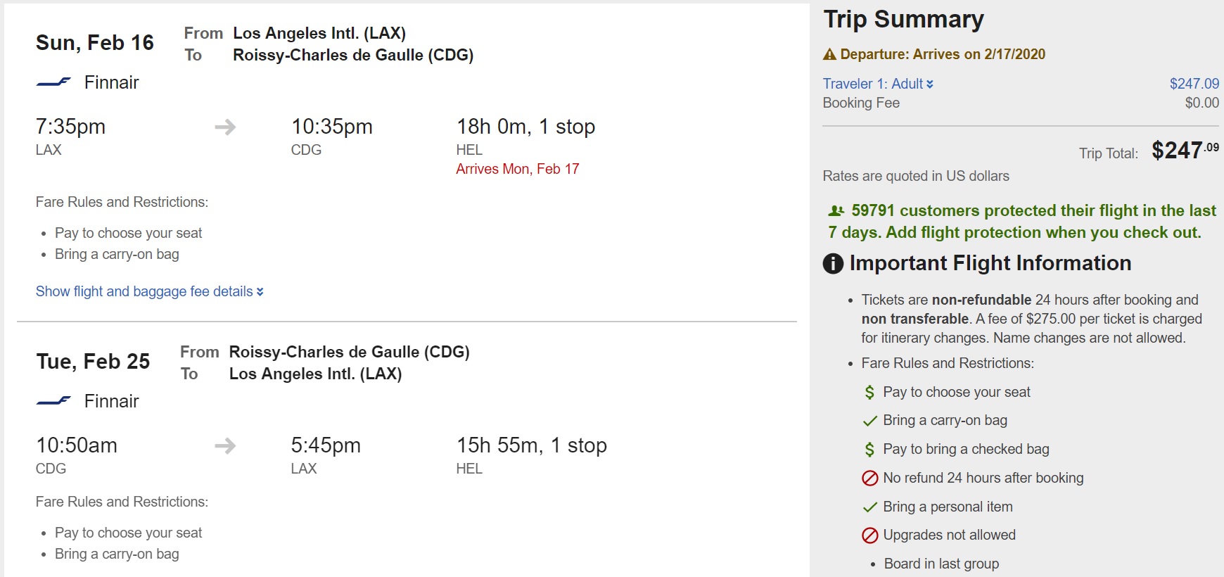
Task: Click the prohibited icon next to Upgrades not allowed
Action: pyautogui.click(x=870, y=535)
